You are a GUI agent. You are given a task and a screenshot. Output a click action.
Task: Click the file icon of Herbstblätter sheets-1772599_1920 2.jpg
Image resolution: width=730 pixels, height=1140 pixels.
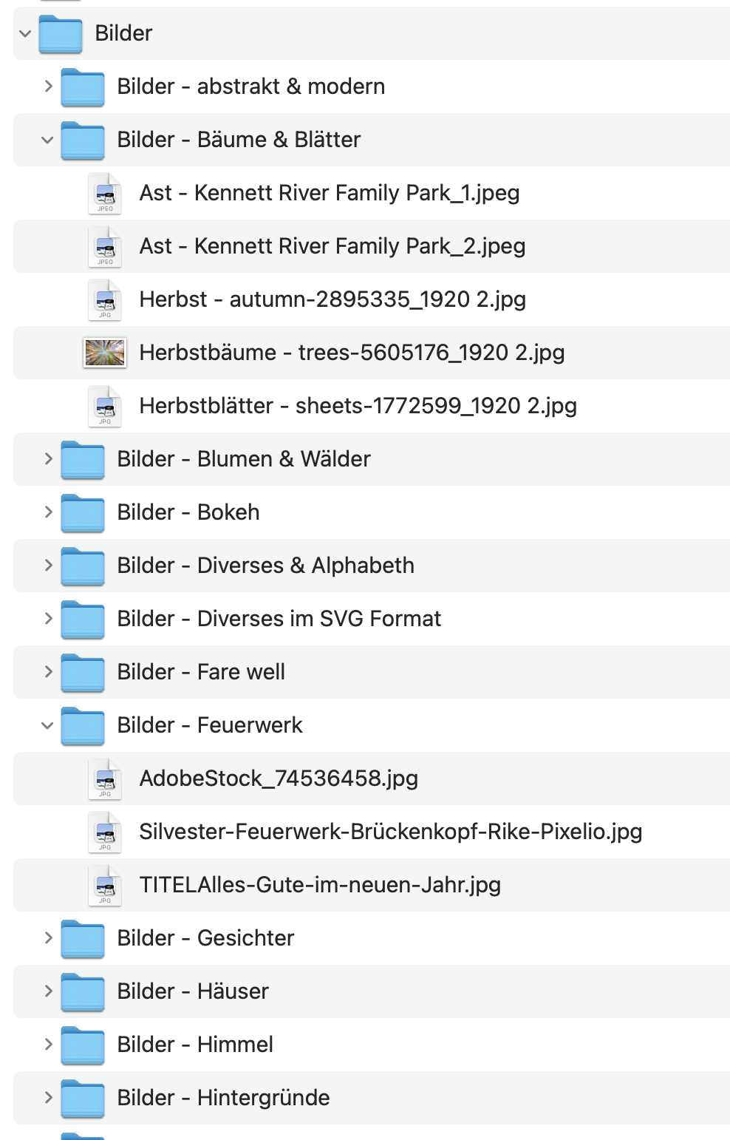(105, 406)
